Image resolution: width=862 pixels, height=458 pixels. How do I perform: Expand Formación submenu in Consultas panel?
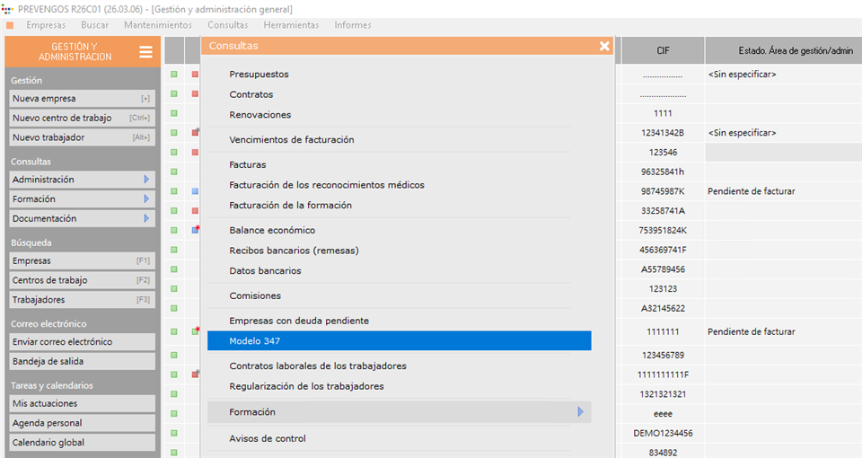click(580, 412)
